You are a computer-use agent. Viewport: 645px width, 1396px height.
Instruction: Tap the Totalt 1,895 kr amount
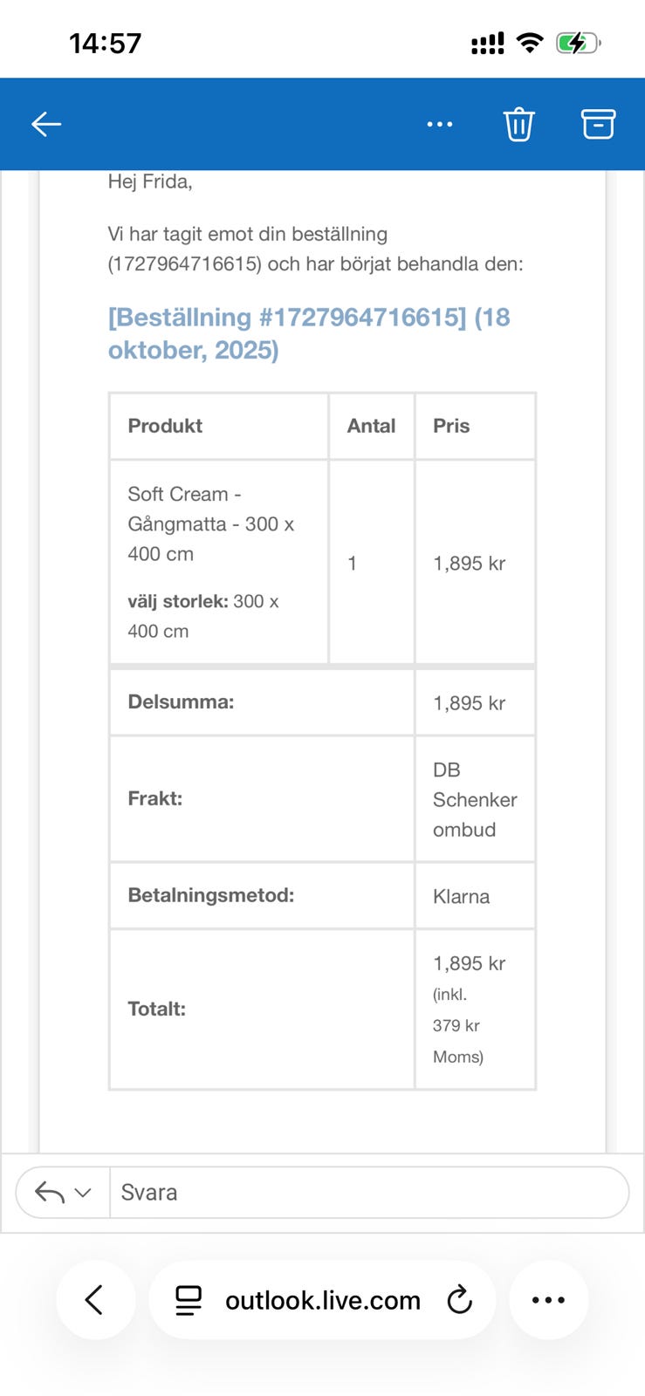[x=469, y=963]
